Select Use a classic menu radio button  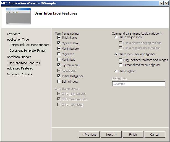[116, 37]
